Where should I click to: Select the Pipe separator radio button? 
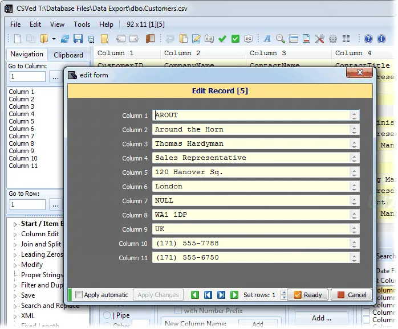(107, 315)
